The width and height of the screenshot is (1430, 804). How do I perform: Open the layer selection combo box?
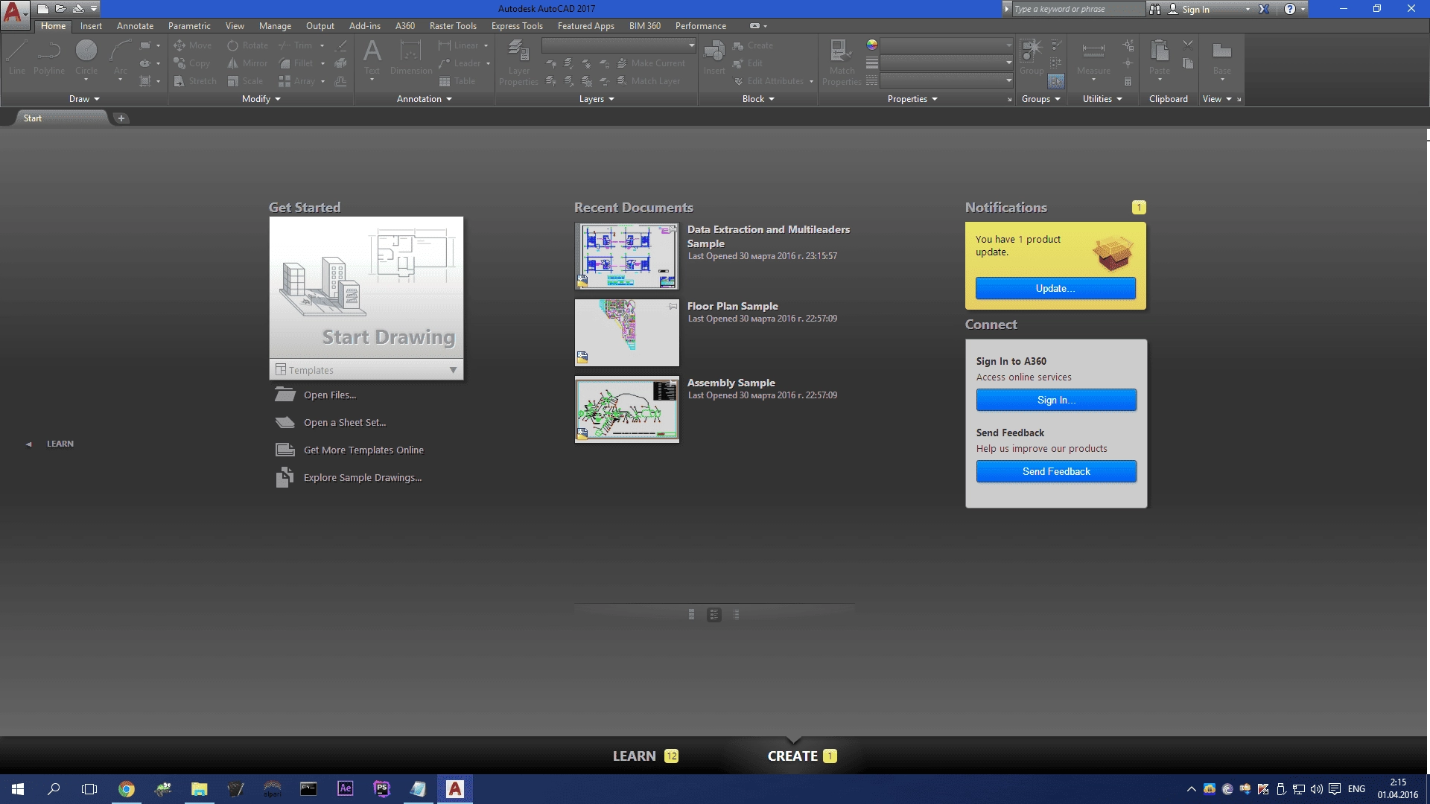619,45
